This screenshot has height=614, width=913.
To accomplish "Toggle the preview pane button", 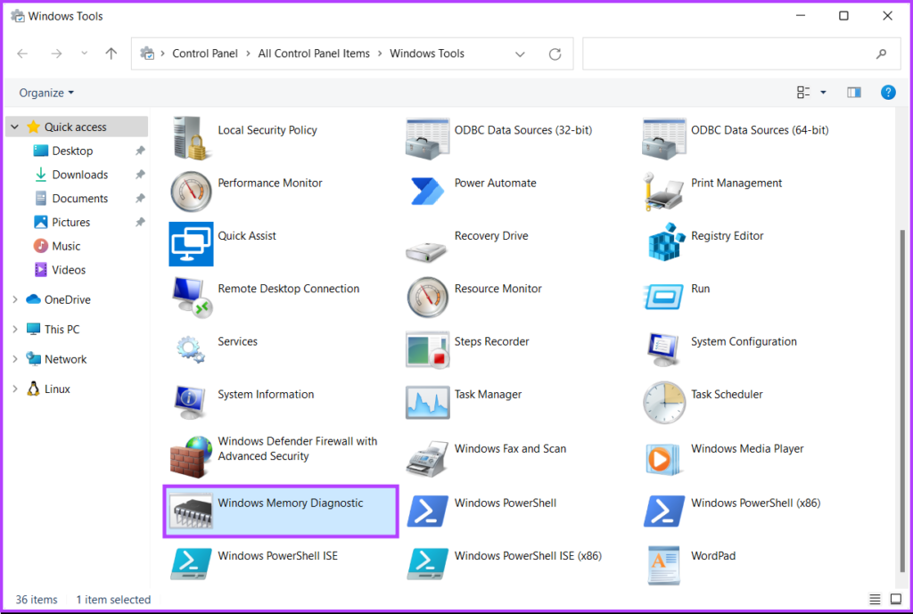I will pos(854,93).
